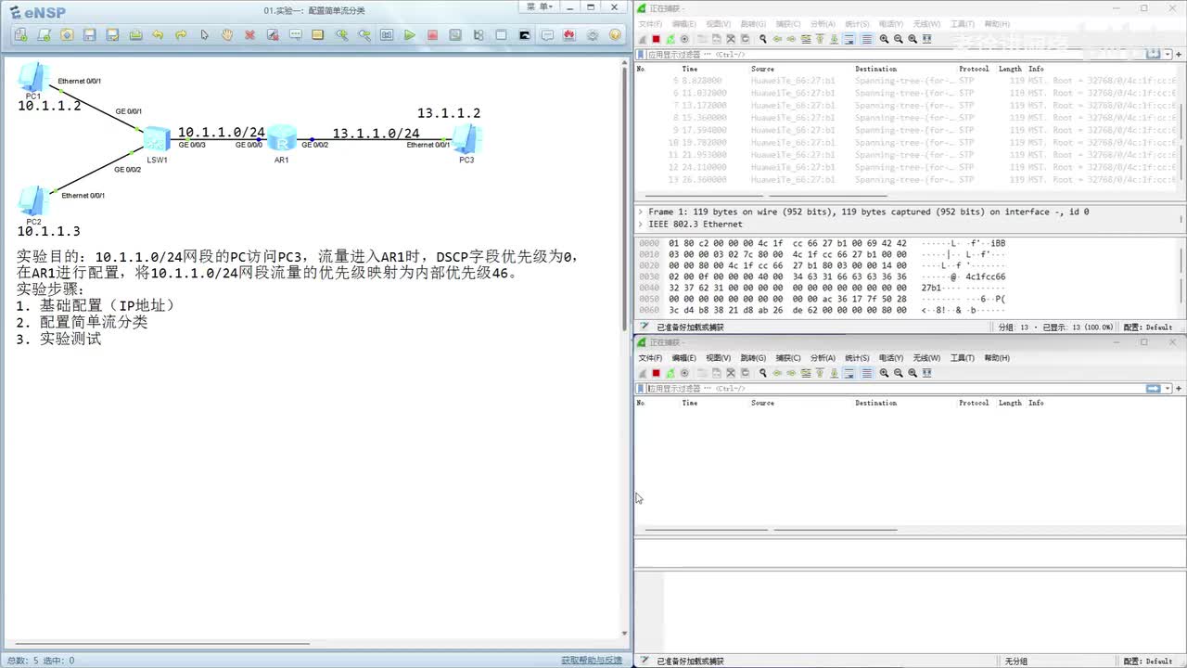Image resolution: width=1187 pixels, height=668 pixels.
Task: Click zoom in icon in upper Wireshark toolbar
Action: coord(884,39)
